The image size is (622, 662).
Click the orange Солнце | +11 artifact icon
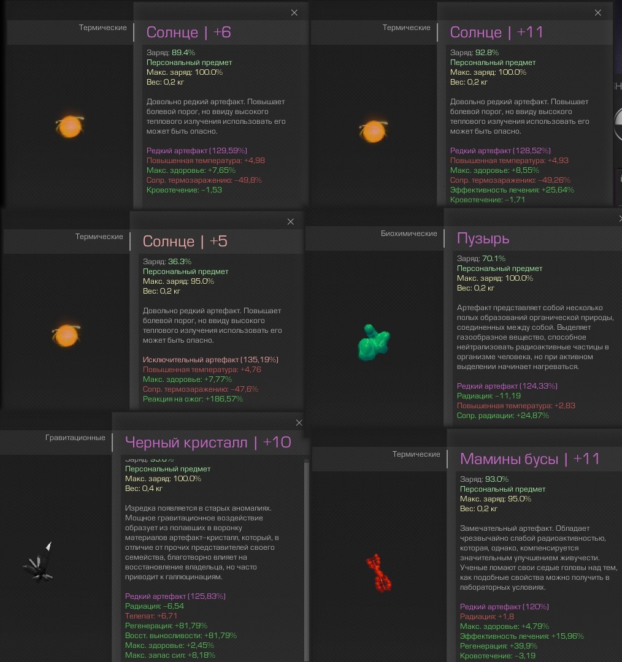pyautogui.click(x=373, y=131)
